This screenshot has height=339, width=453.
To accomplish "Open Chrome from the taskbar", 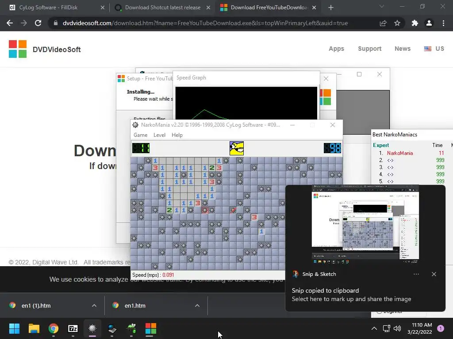I will coord(54,328).
